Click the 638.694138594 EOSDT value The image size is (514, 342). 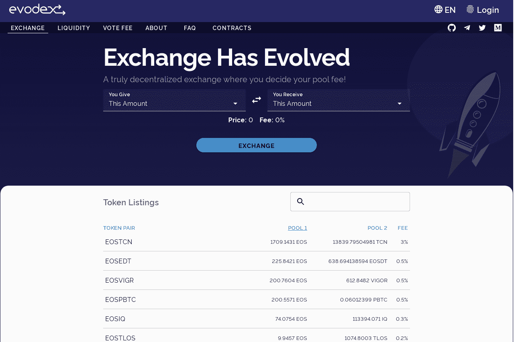click(358, 261)
